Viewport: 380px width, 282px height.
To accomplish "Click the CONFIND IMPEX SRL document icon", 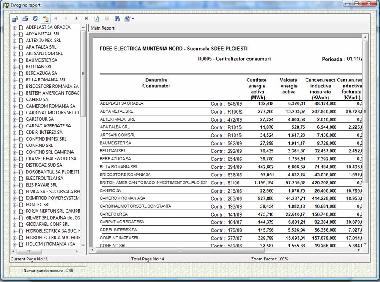I will point(21,139).
